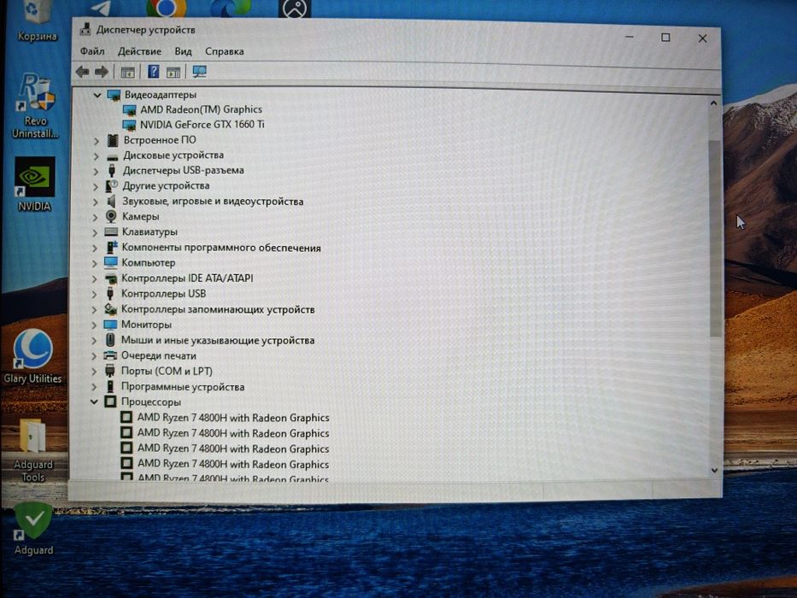Open the Действие menu
Screen dimensions: 797x598
pyautogui.click(x=139, y=51)
